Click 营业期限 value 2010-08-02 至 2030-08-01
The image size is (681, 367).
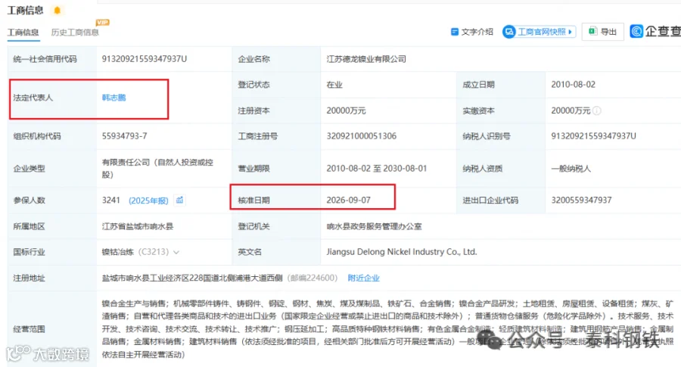coord(377,168)
